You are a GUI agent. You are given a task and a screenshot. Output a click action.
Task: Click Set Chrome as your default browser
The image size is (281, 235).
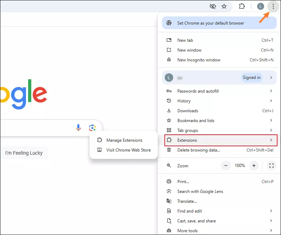coord(219,23)
